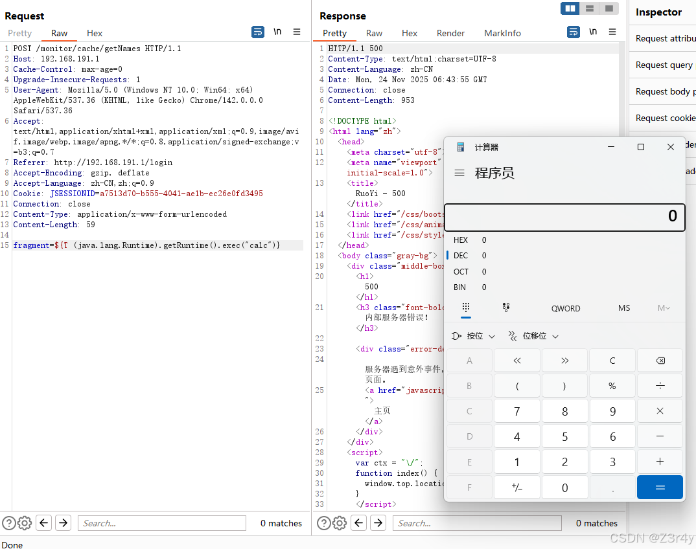Click the backspace key in calculator
This screenshot has height=549, width=696.
[660, 361]
